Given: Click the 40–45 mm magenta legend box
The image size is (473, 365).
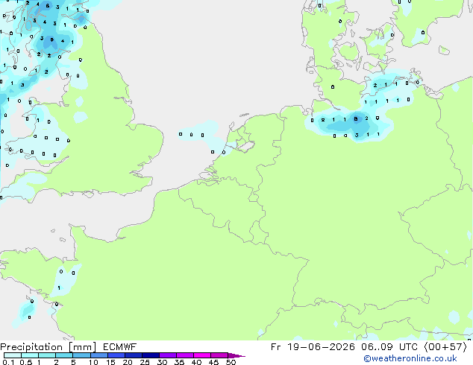Looking at the screenshot, I should pos(202,355).
